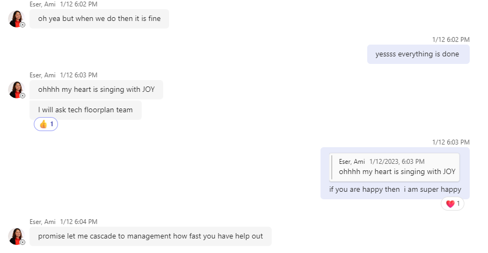This screenshot has width=488, height=253.
Task: Click sender name 'Eser, Ami' at 6:04 PM
Action: (x=42, y=222)
